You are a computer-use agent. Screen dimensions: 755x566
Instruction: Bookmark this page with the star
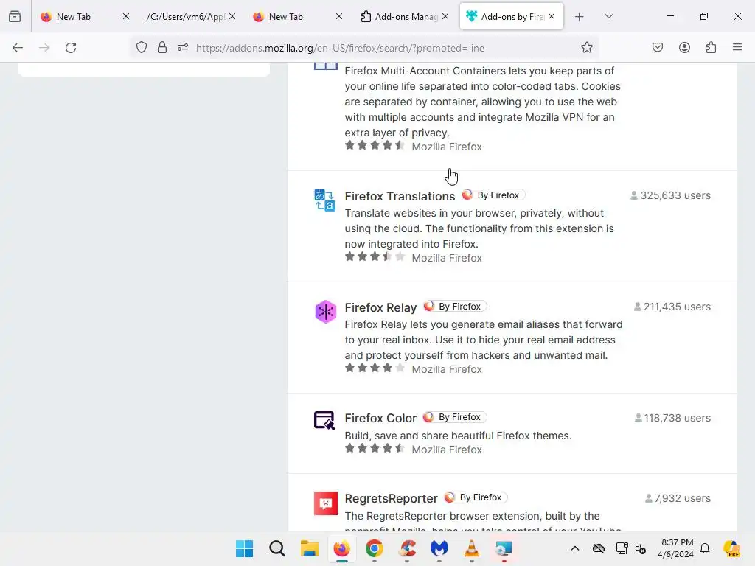click(x=586, y=48)
